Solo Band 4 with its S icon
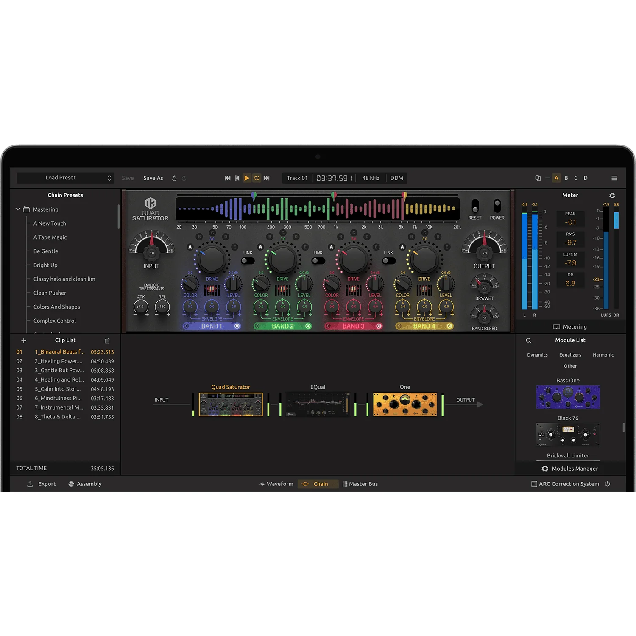The width and height of the screenshot is (636, 636). pyautogui.click(x=399, y=326)
